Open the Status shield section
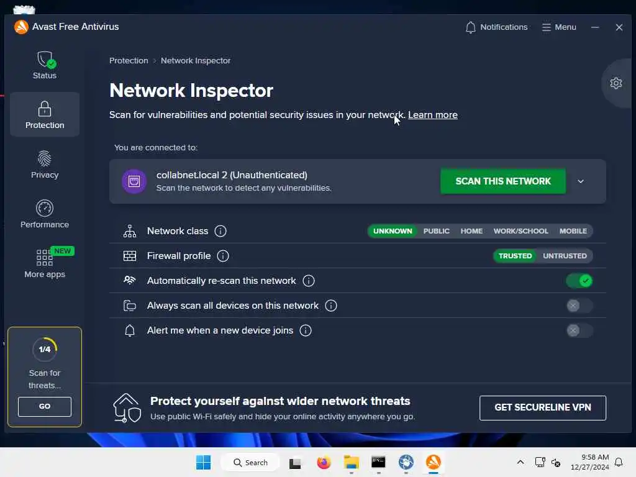The image size is (636, 477). [x=45, y=65]
